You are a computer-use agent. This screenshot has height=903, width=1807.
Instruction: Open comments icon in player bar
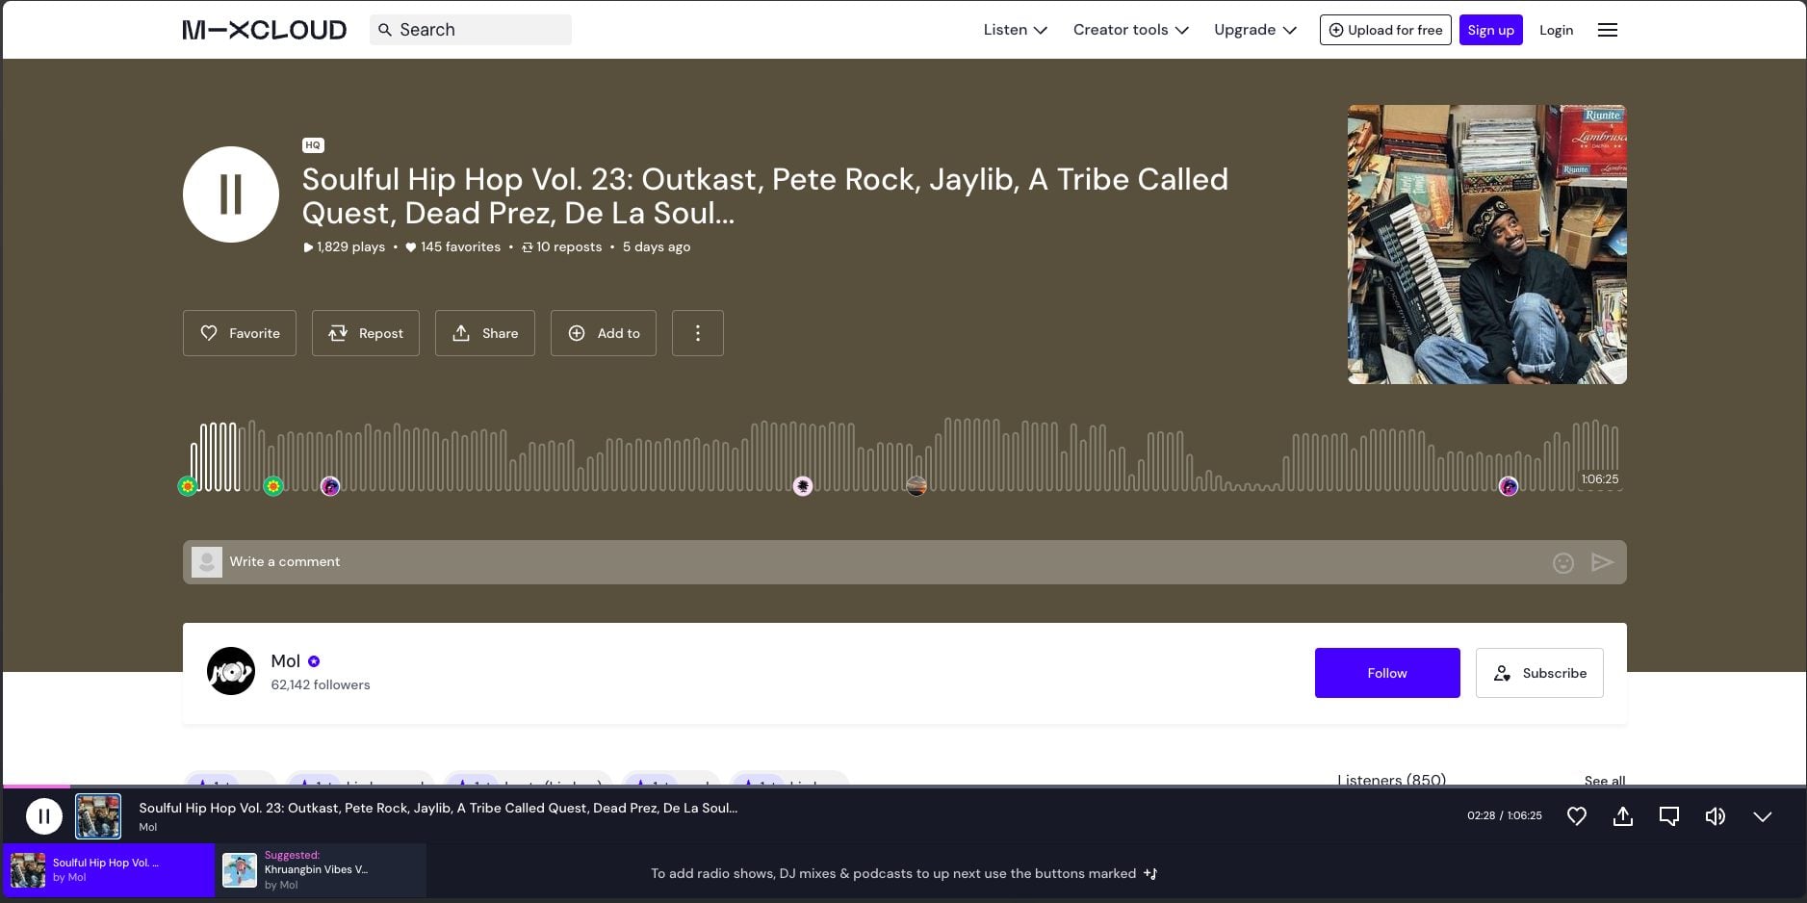coord(1669,816)
